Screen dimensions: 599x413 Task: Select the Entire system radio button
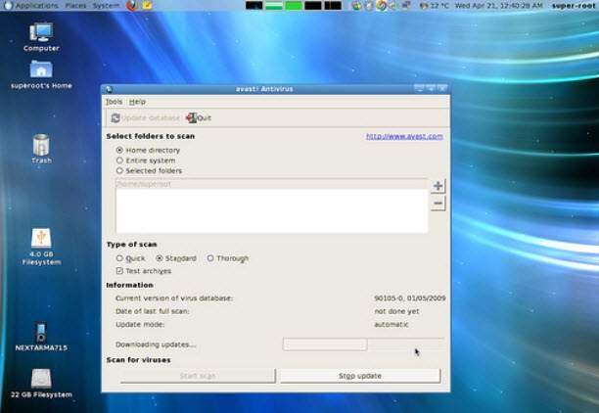(119, 161)
